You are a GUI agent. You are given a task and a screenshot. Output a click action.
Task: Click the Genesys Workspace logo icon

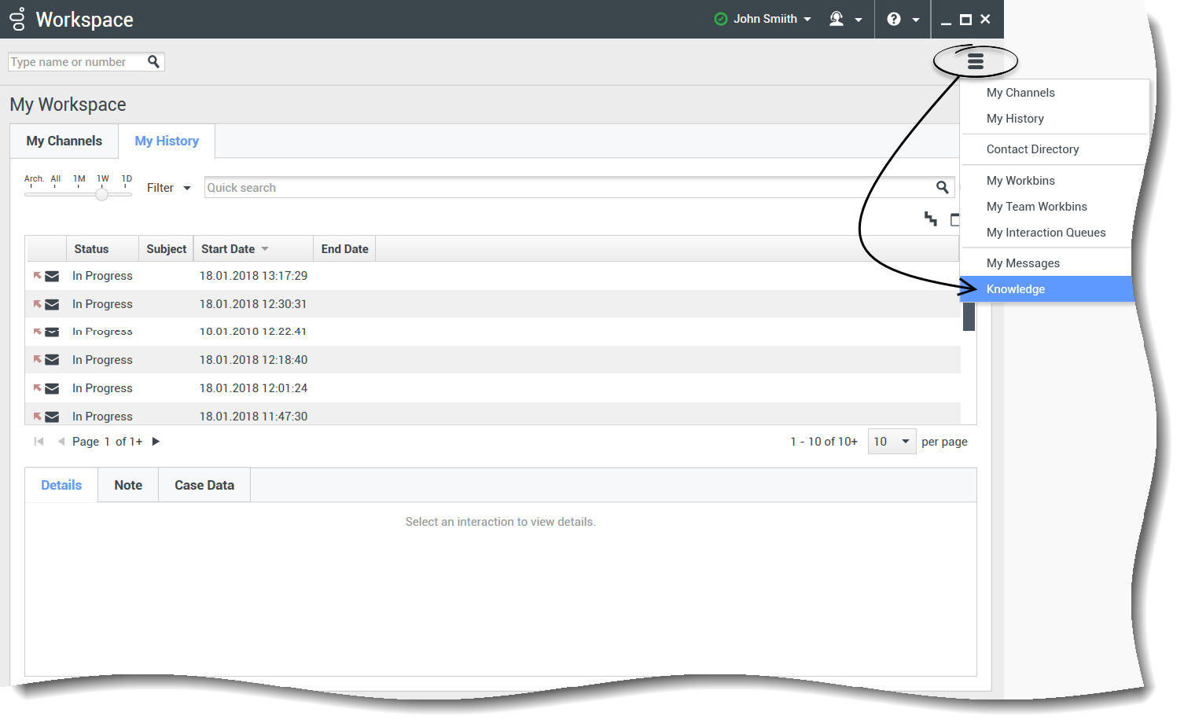click(x=17, y=19)
